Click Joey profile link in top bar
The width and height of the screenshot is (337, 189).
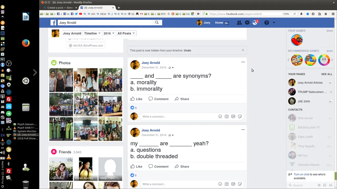tap(204, 23)
